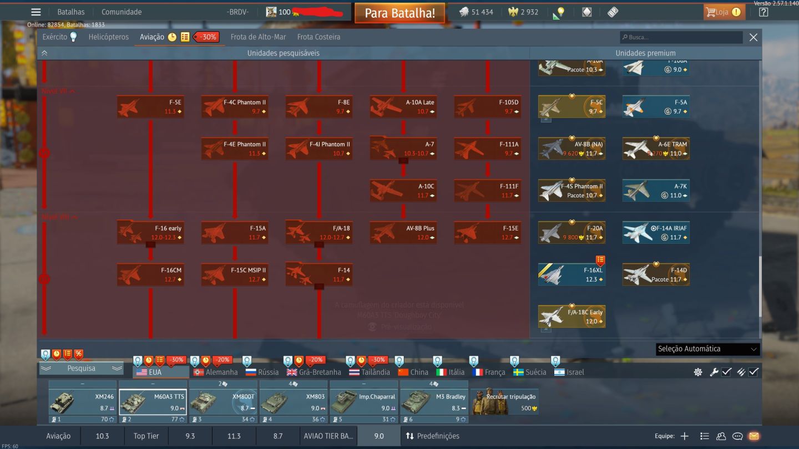
Task: Select the XM800T crew slot
Action: pyautogui.click(x=223, y=402)
